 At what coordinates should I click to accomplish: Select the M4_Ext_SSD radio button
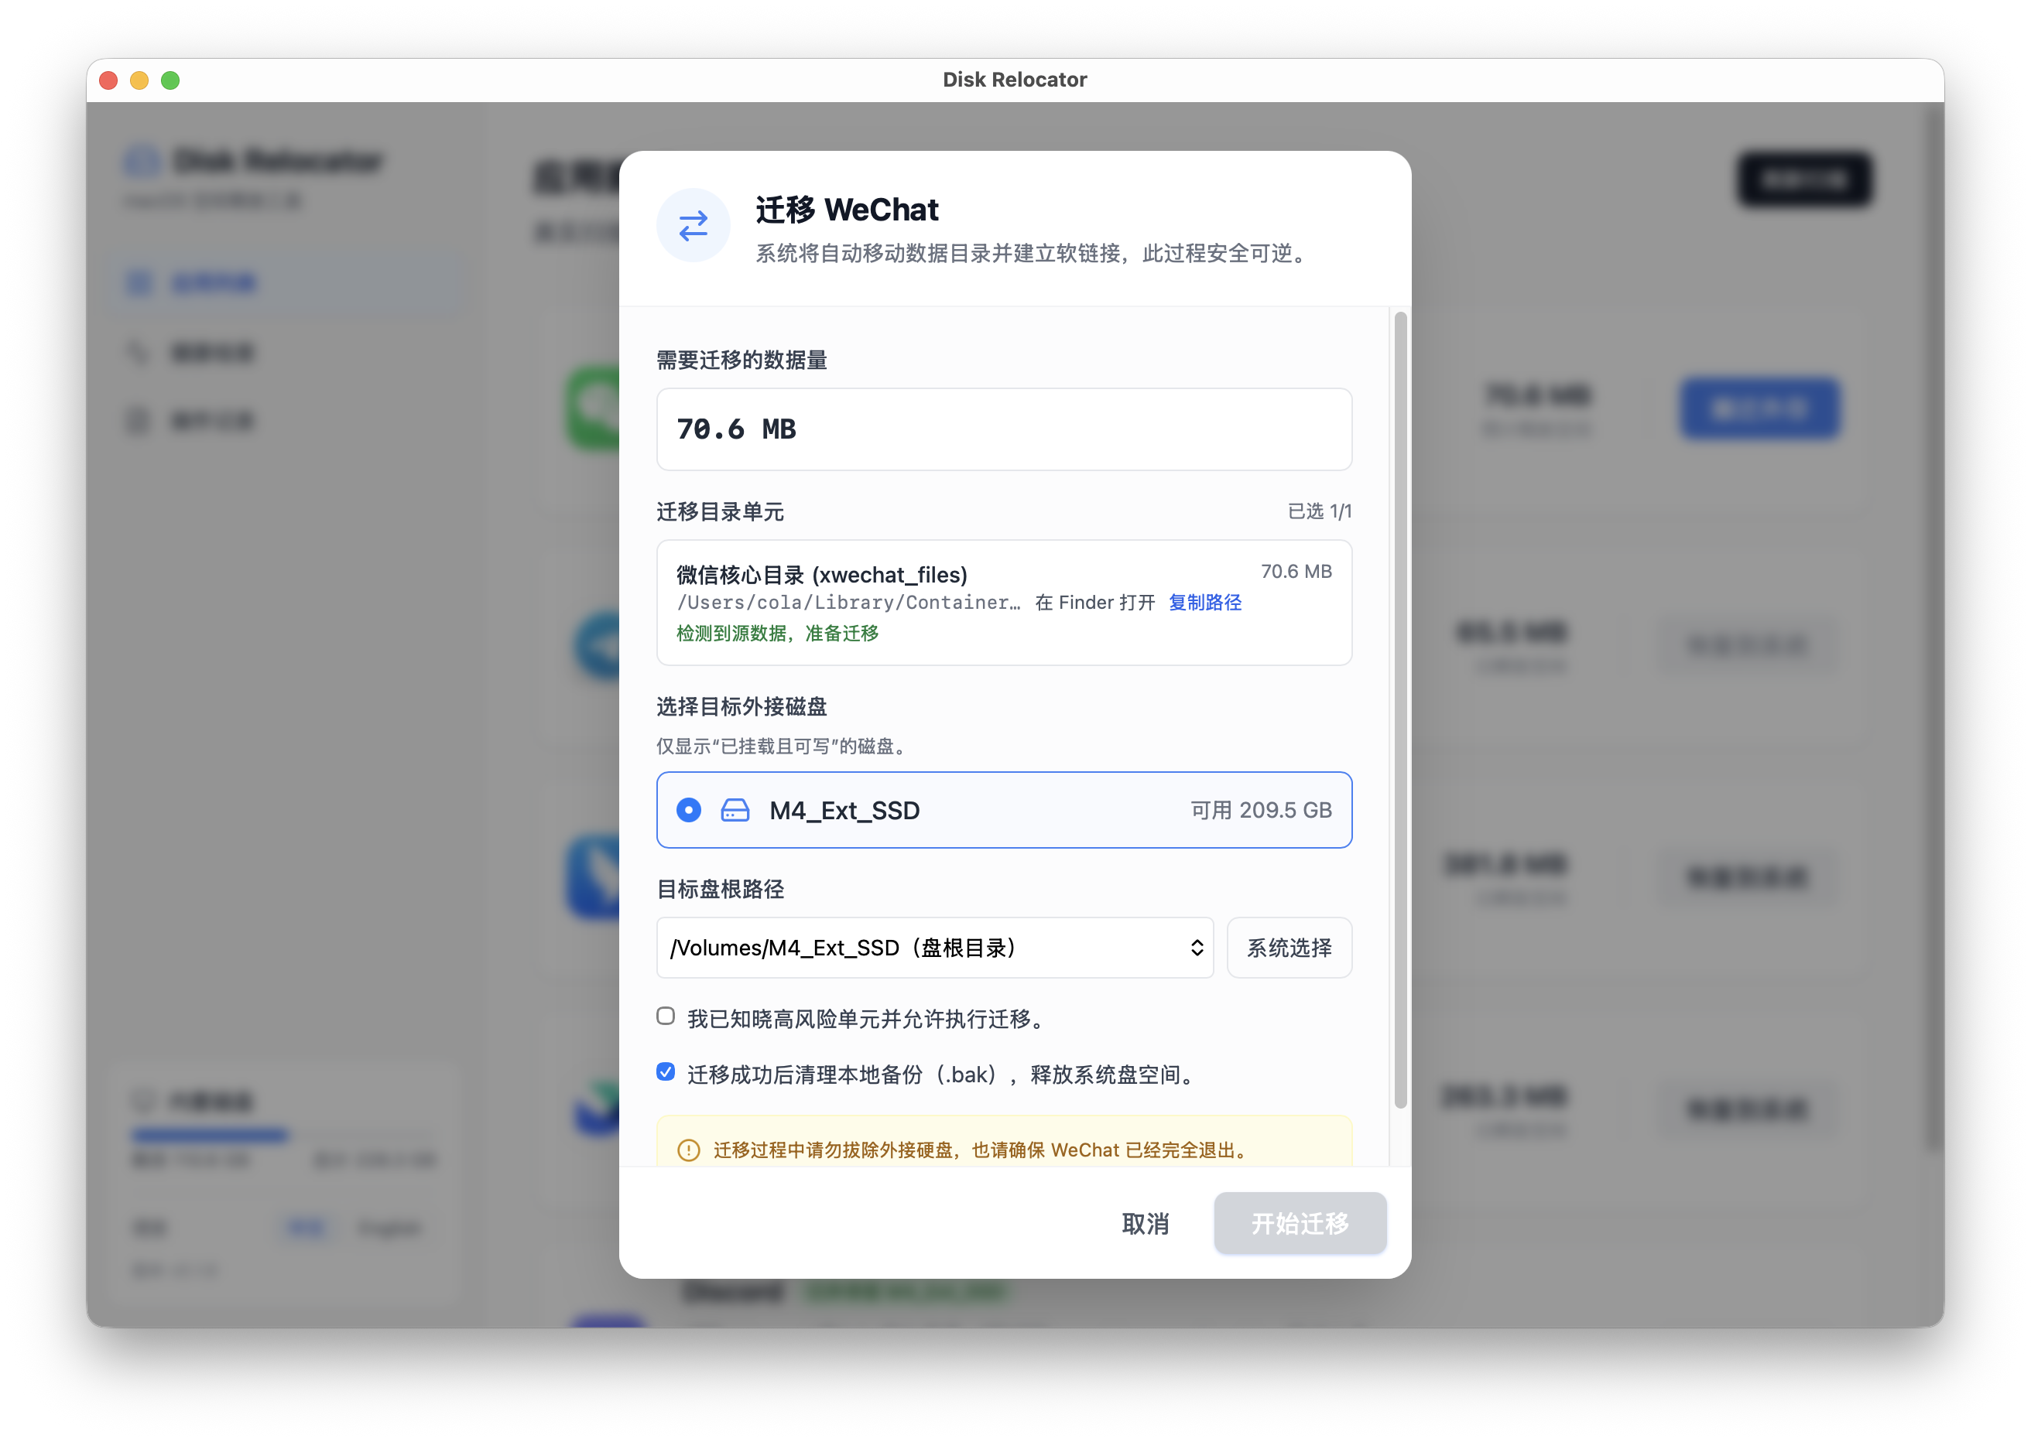click(x=689, y=810)
